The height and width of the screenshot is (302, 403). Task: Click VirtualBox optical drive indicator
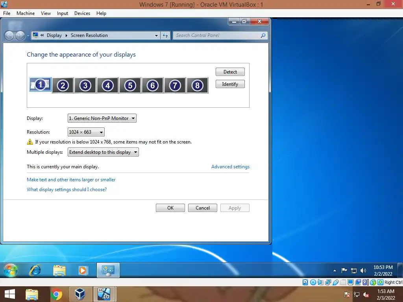tap(313, 282)
